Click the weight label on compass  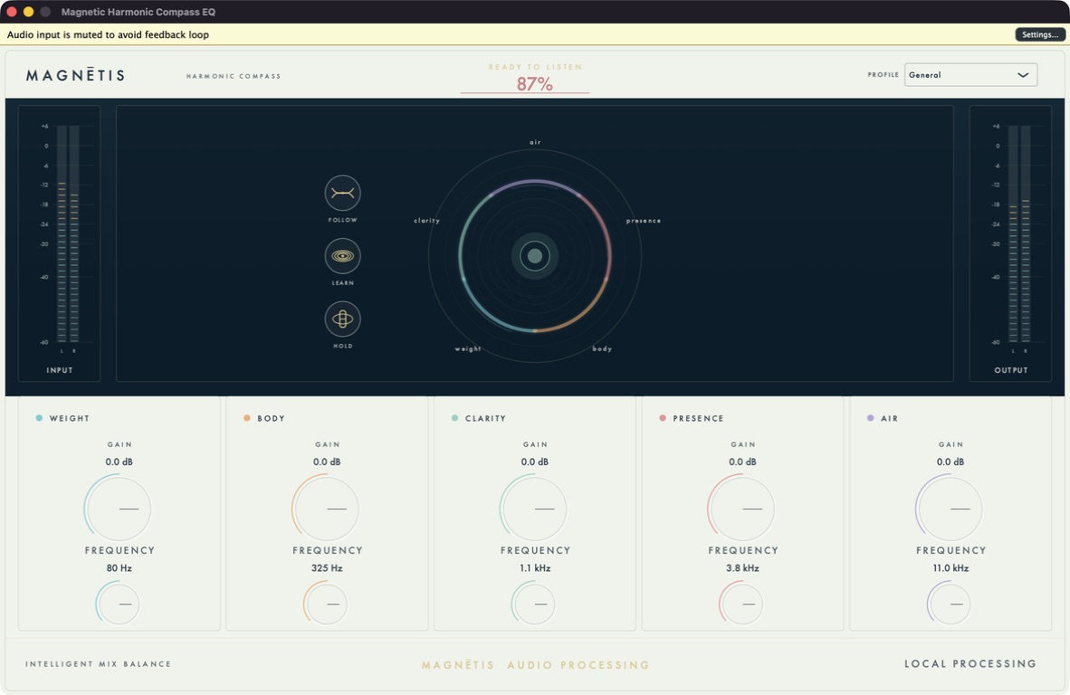(x=468, y=349)
